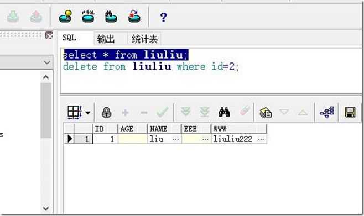Click the WWW column header
The image size is (364, 216).
(239, 129)
